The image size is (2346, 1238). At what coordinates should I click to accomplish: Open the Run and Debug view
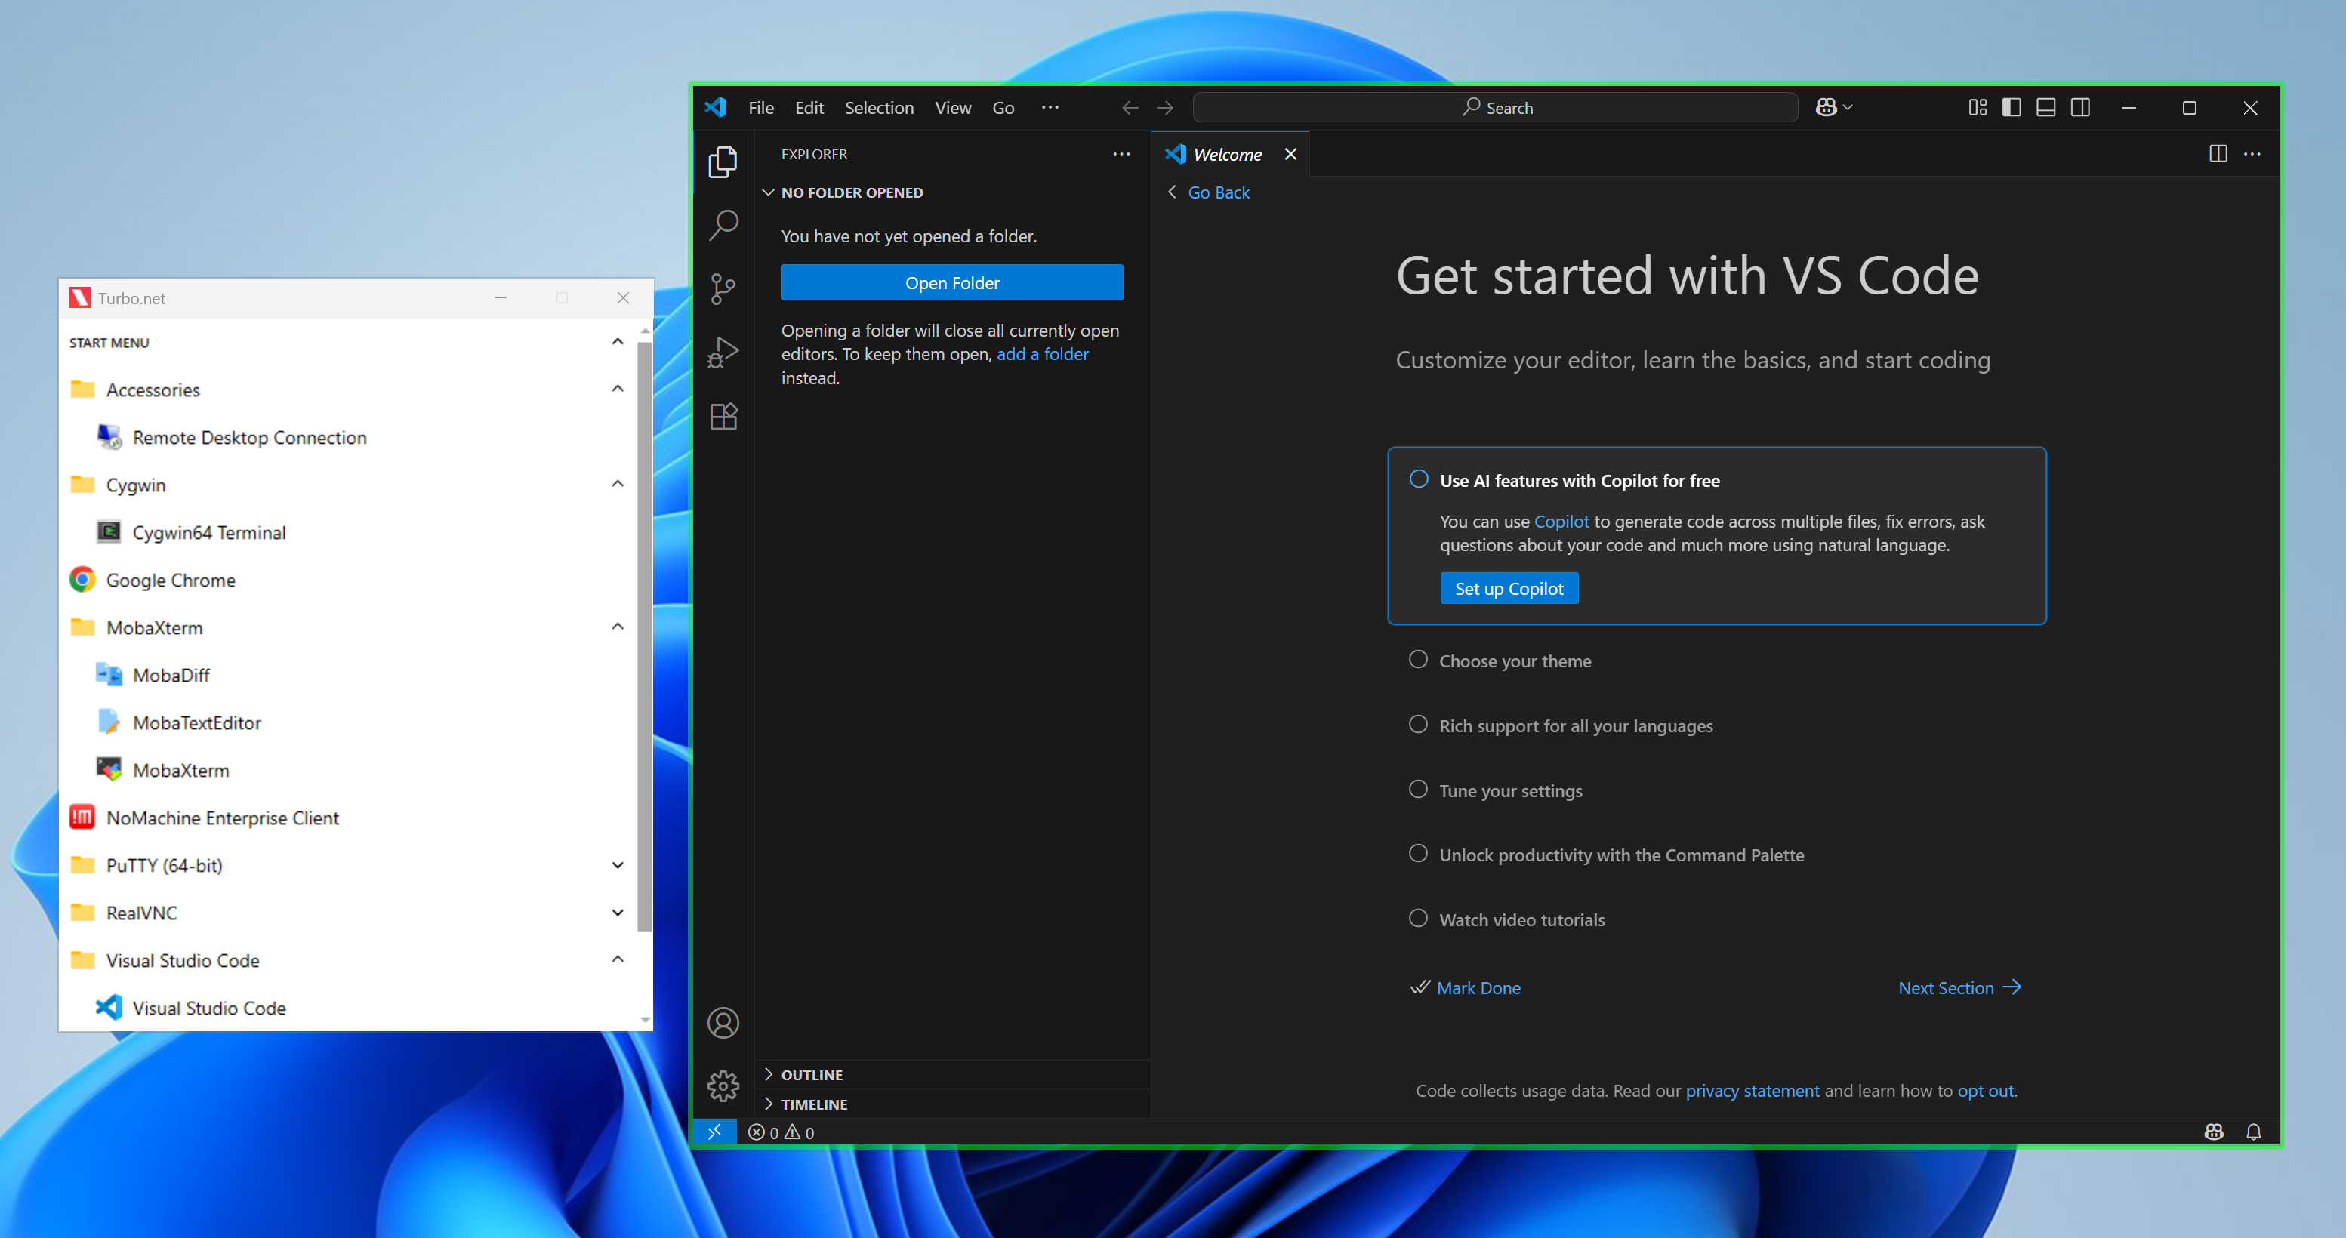[723, 353]
